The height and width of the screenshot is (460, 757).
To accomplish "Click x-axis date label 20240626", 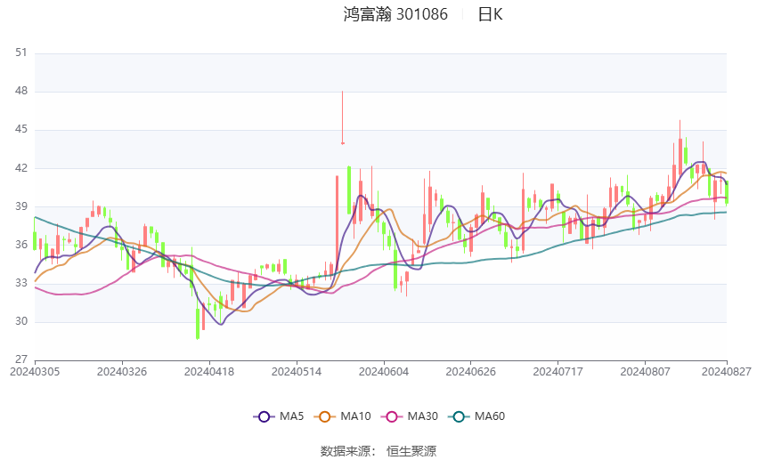I will tap(471, 372).
